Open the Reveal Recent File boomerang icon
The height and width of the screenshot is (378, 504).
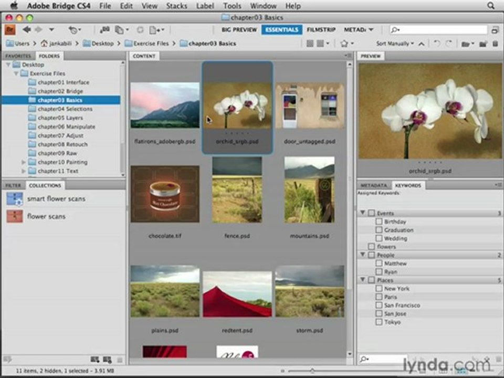pyautogui.click(x=73, y=30)
